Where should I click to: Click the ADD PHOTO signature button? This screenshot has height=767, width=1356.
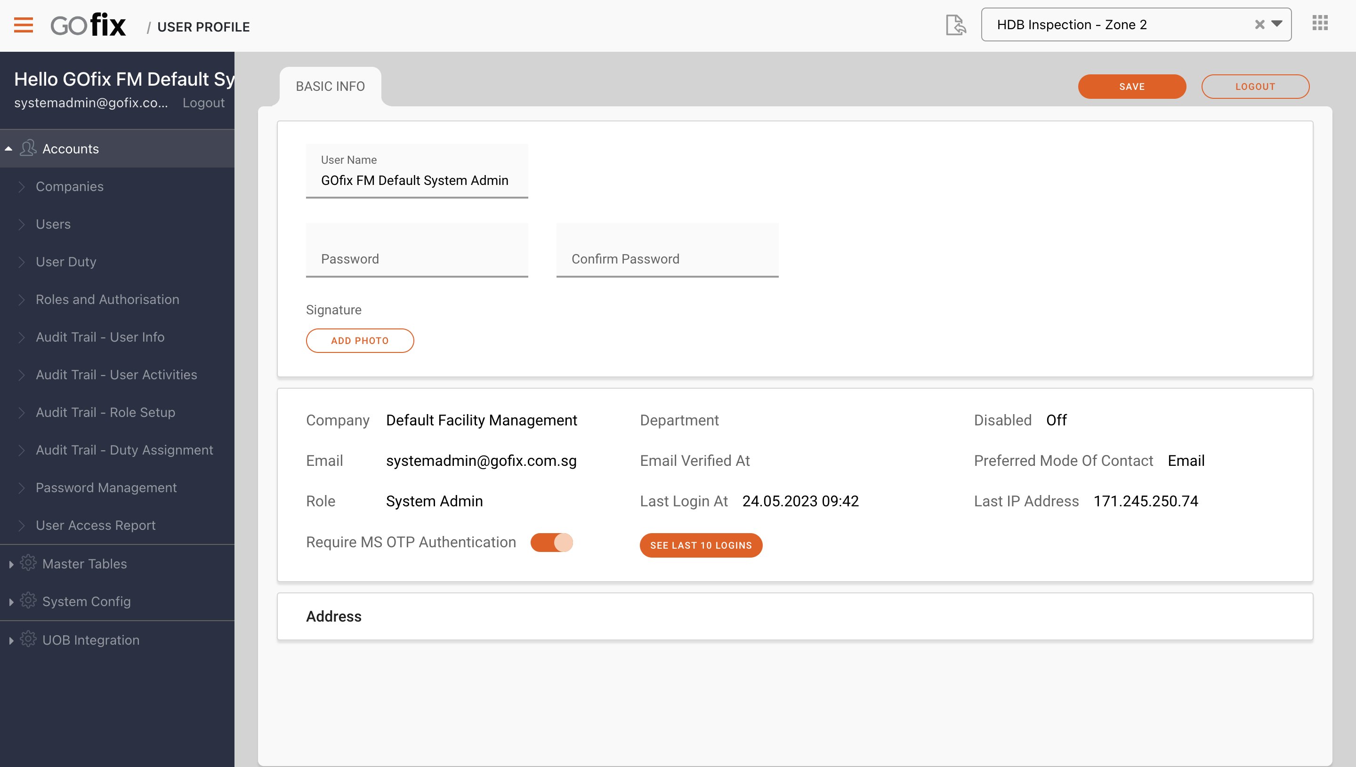pos(359,341)
